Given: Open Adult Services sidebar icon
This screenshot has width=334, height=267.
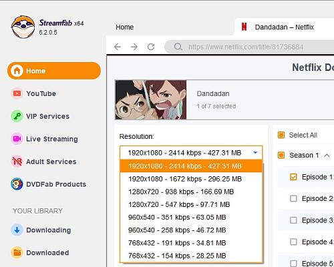Looking at the screenshot, I should [17, 162].
